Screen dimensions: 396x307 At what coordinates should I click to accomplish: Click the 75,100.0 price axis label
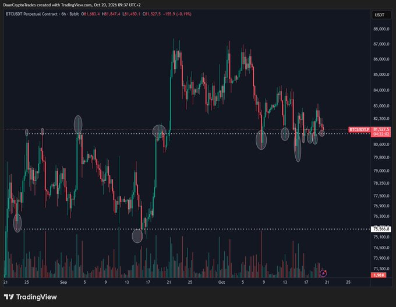click(381, 237)
